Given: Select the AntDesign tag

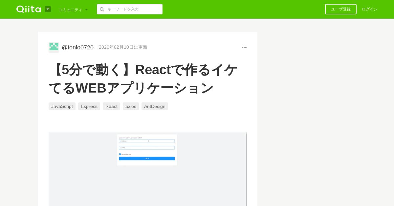Looking at the screenshot, I should (x=155, y=106).
